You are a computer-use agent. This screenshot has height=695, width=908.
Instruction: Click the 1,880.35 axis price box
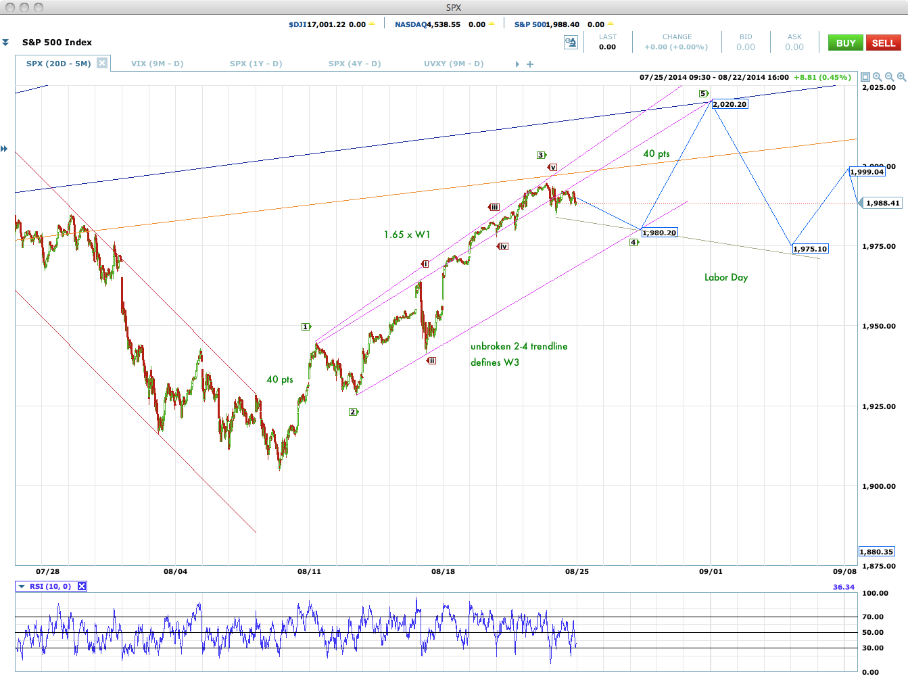click(877, 552)
